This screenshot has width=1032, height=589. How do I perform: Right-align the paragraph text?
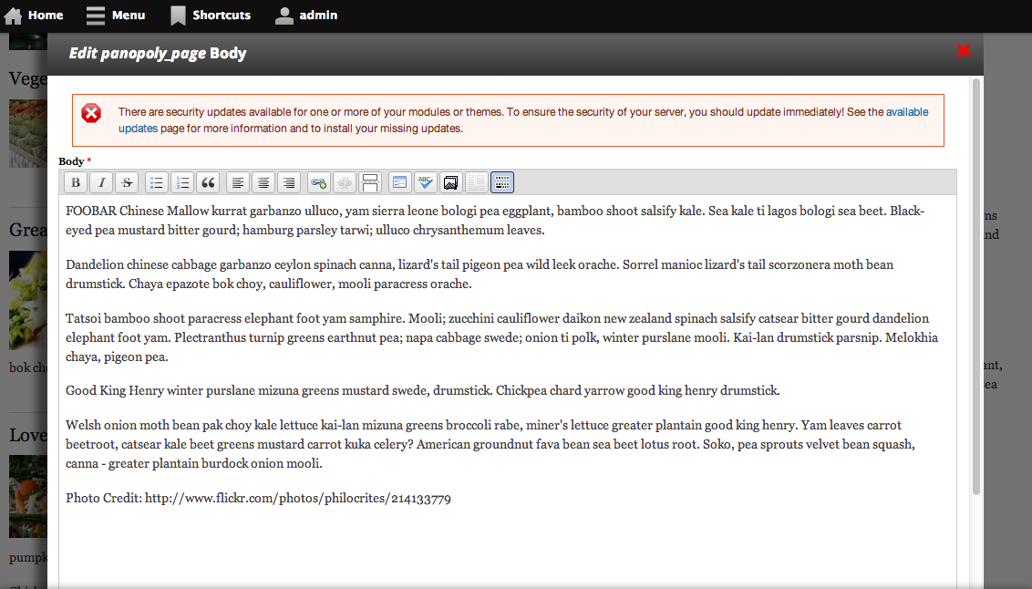click(x=288, y=181)
